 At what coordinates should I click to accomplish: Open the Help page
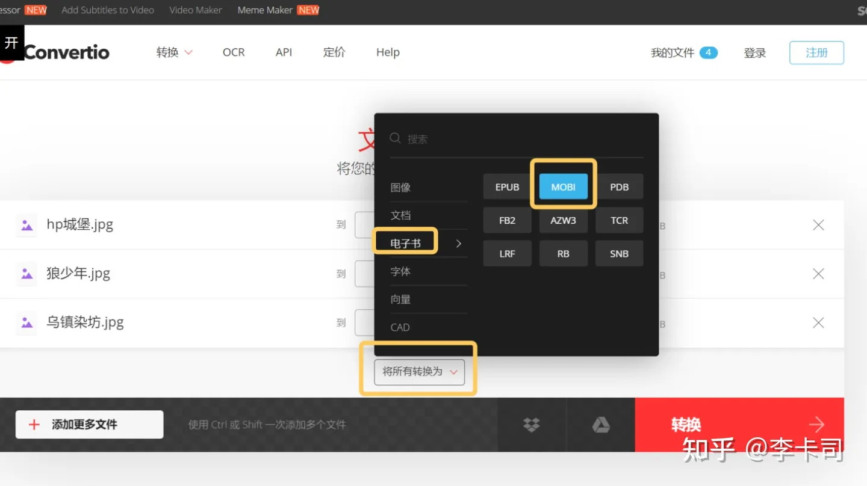tap(388, 52)
